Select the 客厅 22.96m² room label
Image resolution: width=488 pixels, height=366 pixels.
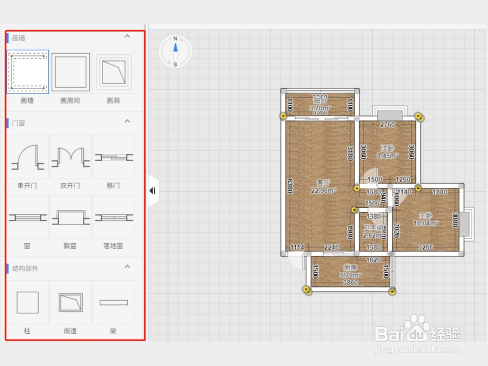[x=324, y=187]
